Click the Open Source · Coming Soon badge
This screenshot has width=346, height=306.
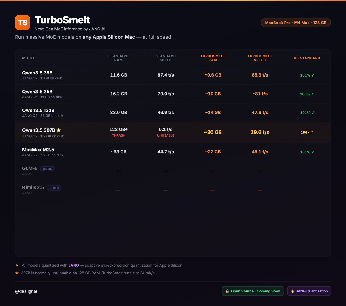tap(253, 291)
